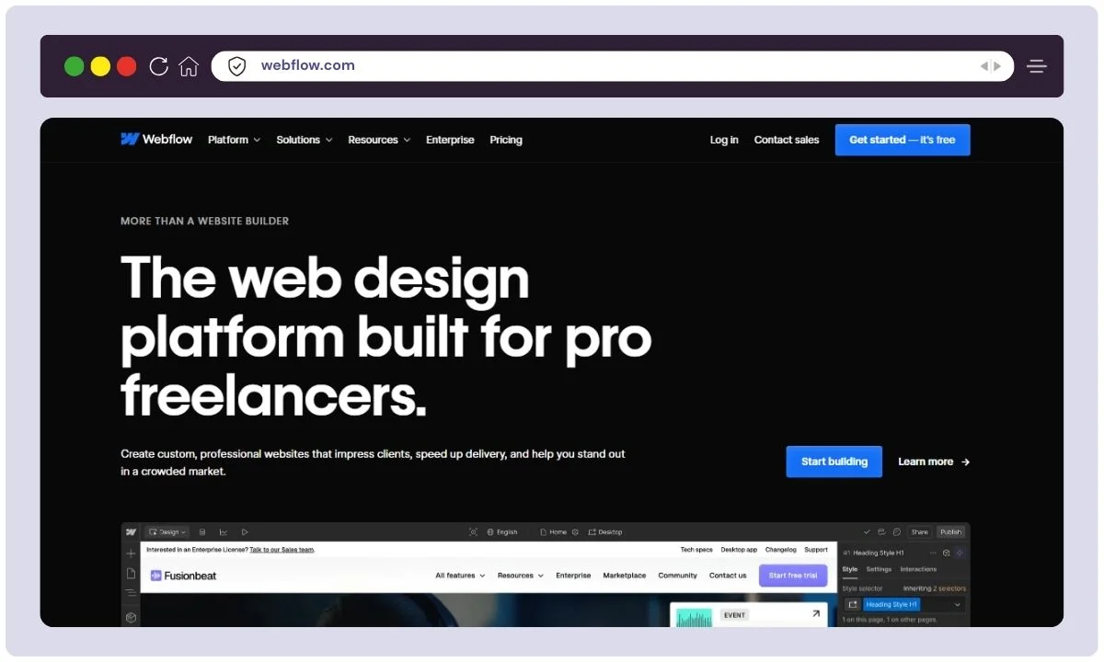Switch to the Settings tab
1104x662 pixels.
click(x=879, y=569)
